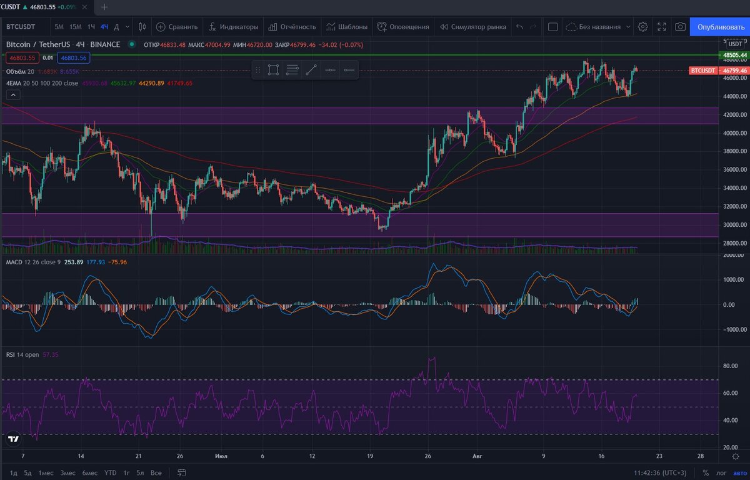The height and width of the screenshot is (480, 750).
Task: Open time axis settings gear icon
Action: pos(734,456)
